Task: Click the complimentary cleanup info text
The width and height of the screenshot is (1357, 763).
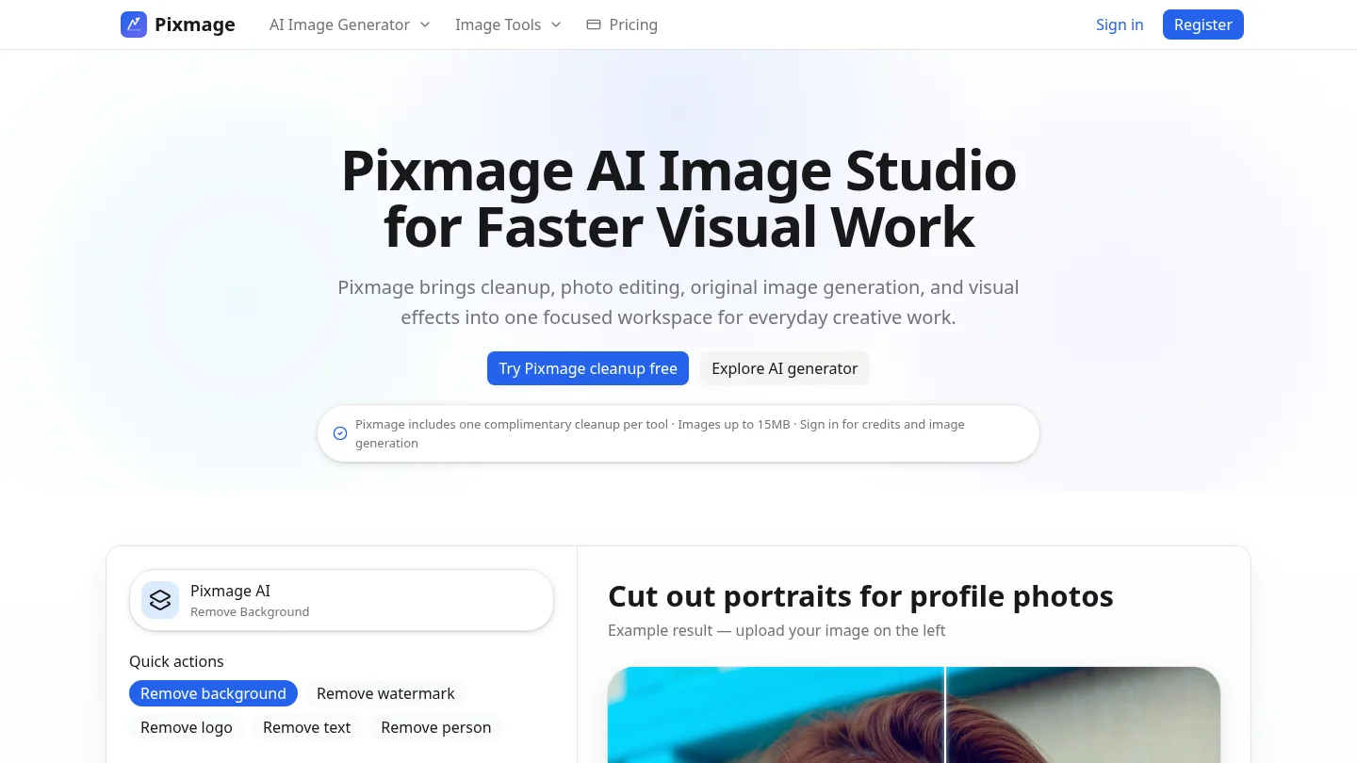Action: click(660, 433)
